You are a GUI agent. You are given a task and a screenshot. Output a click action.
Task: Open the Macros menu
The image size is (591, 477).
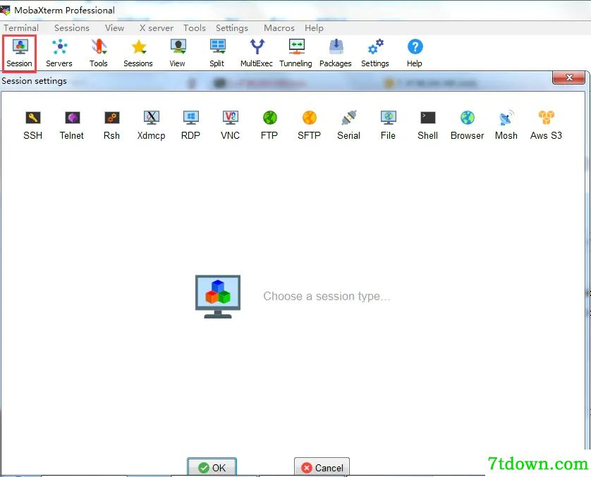pos(279,28)
